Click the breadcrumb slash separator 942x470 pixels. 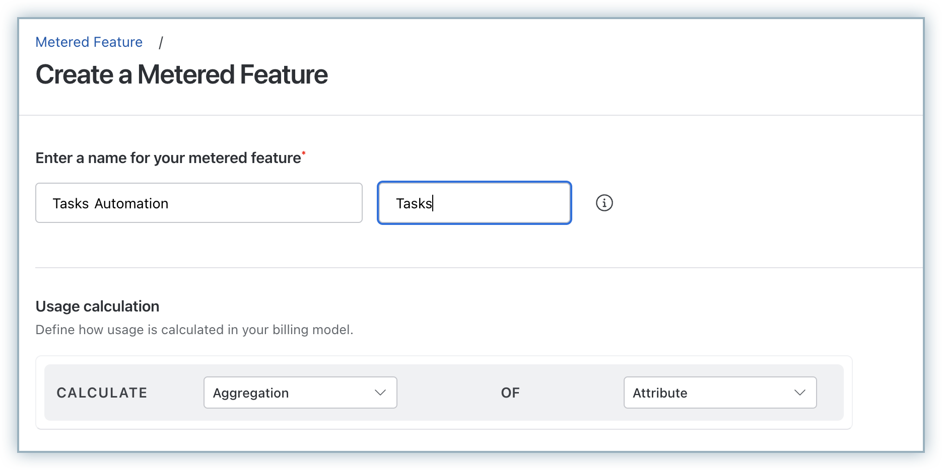[161, 43]
